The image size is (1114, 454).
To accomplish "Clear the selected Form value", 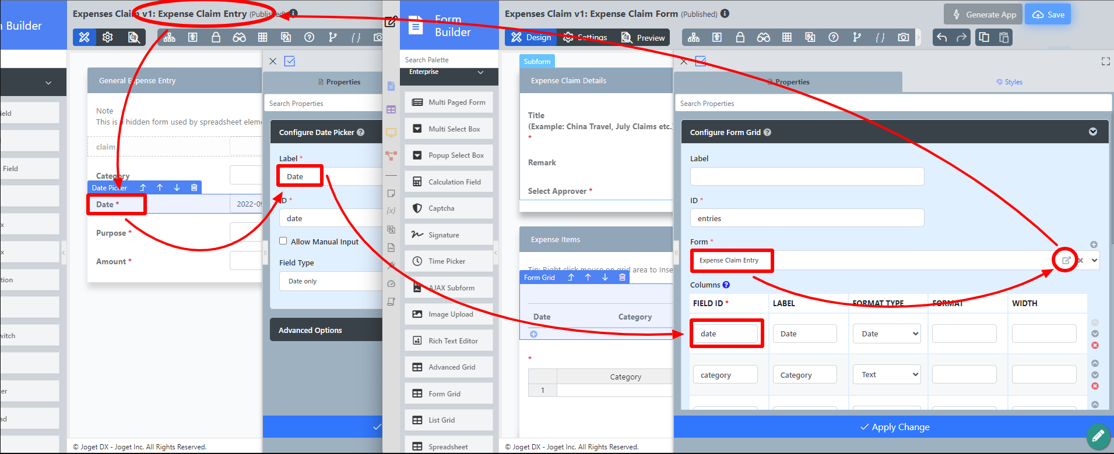I will tap(1080, 260).
